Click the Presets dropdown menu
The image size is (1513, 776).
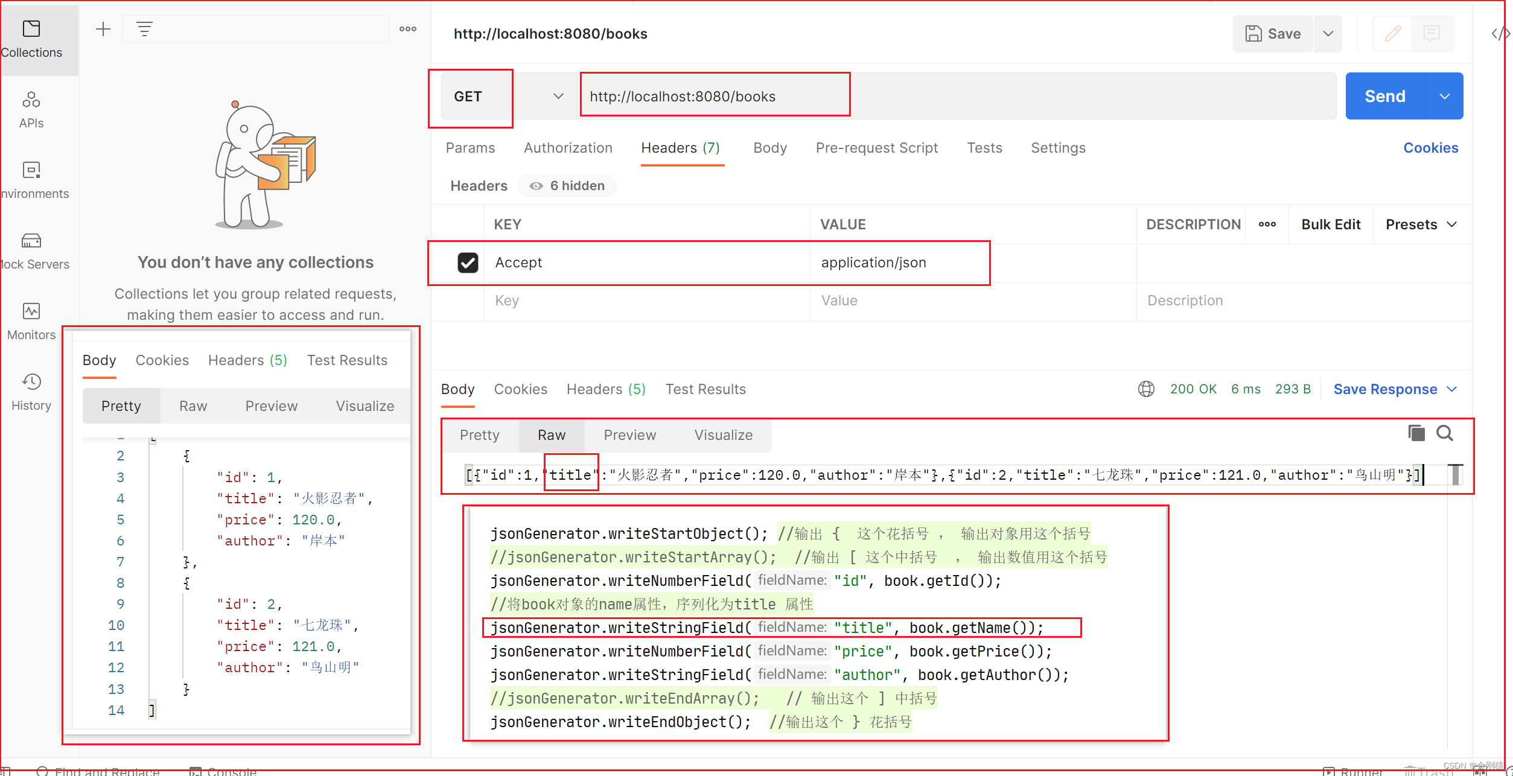1422,224
